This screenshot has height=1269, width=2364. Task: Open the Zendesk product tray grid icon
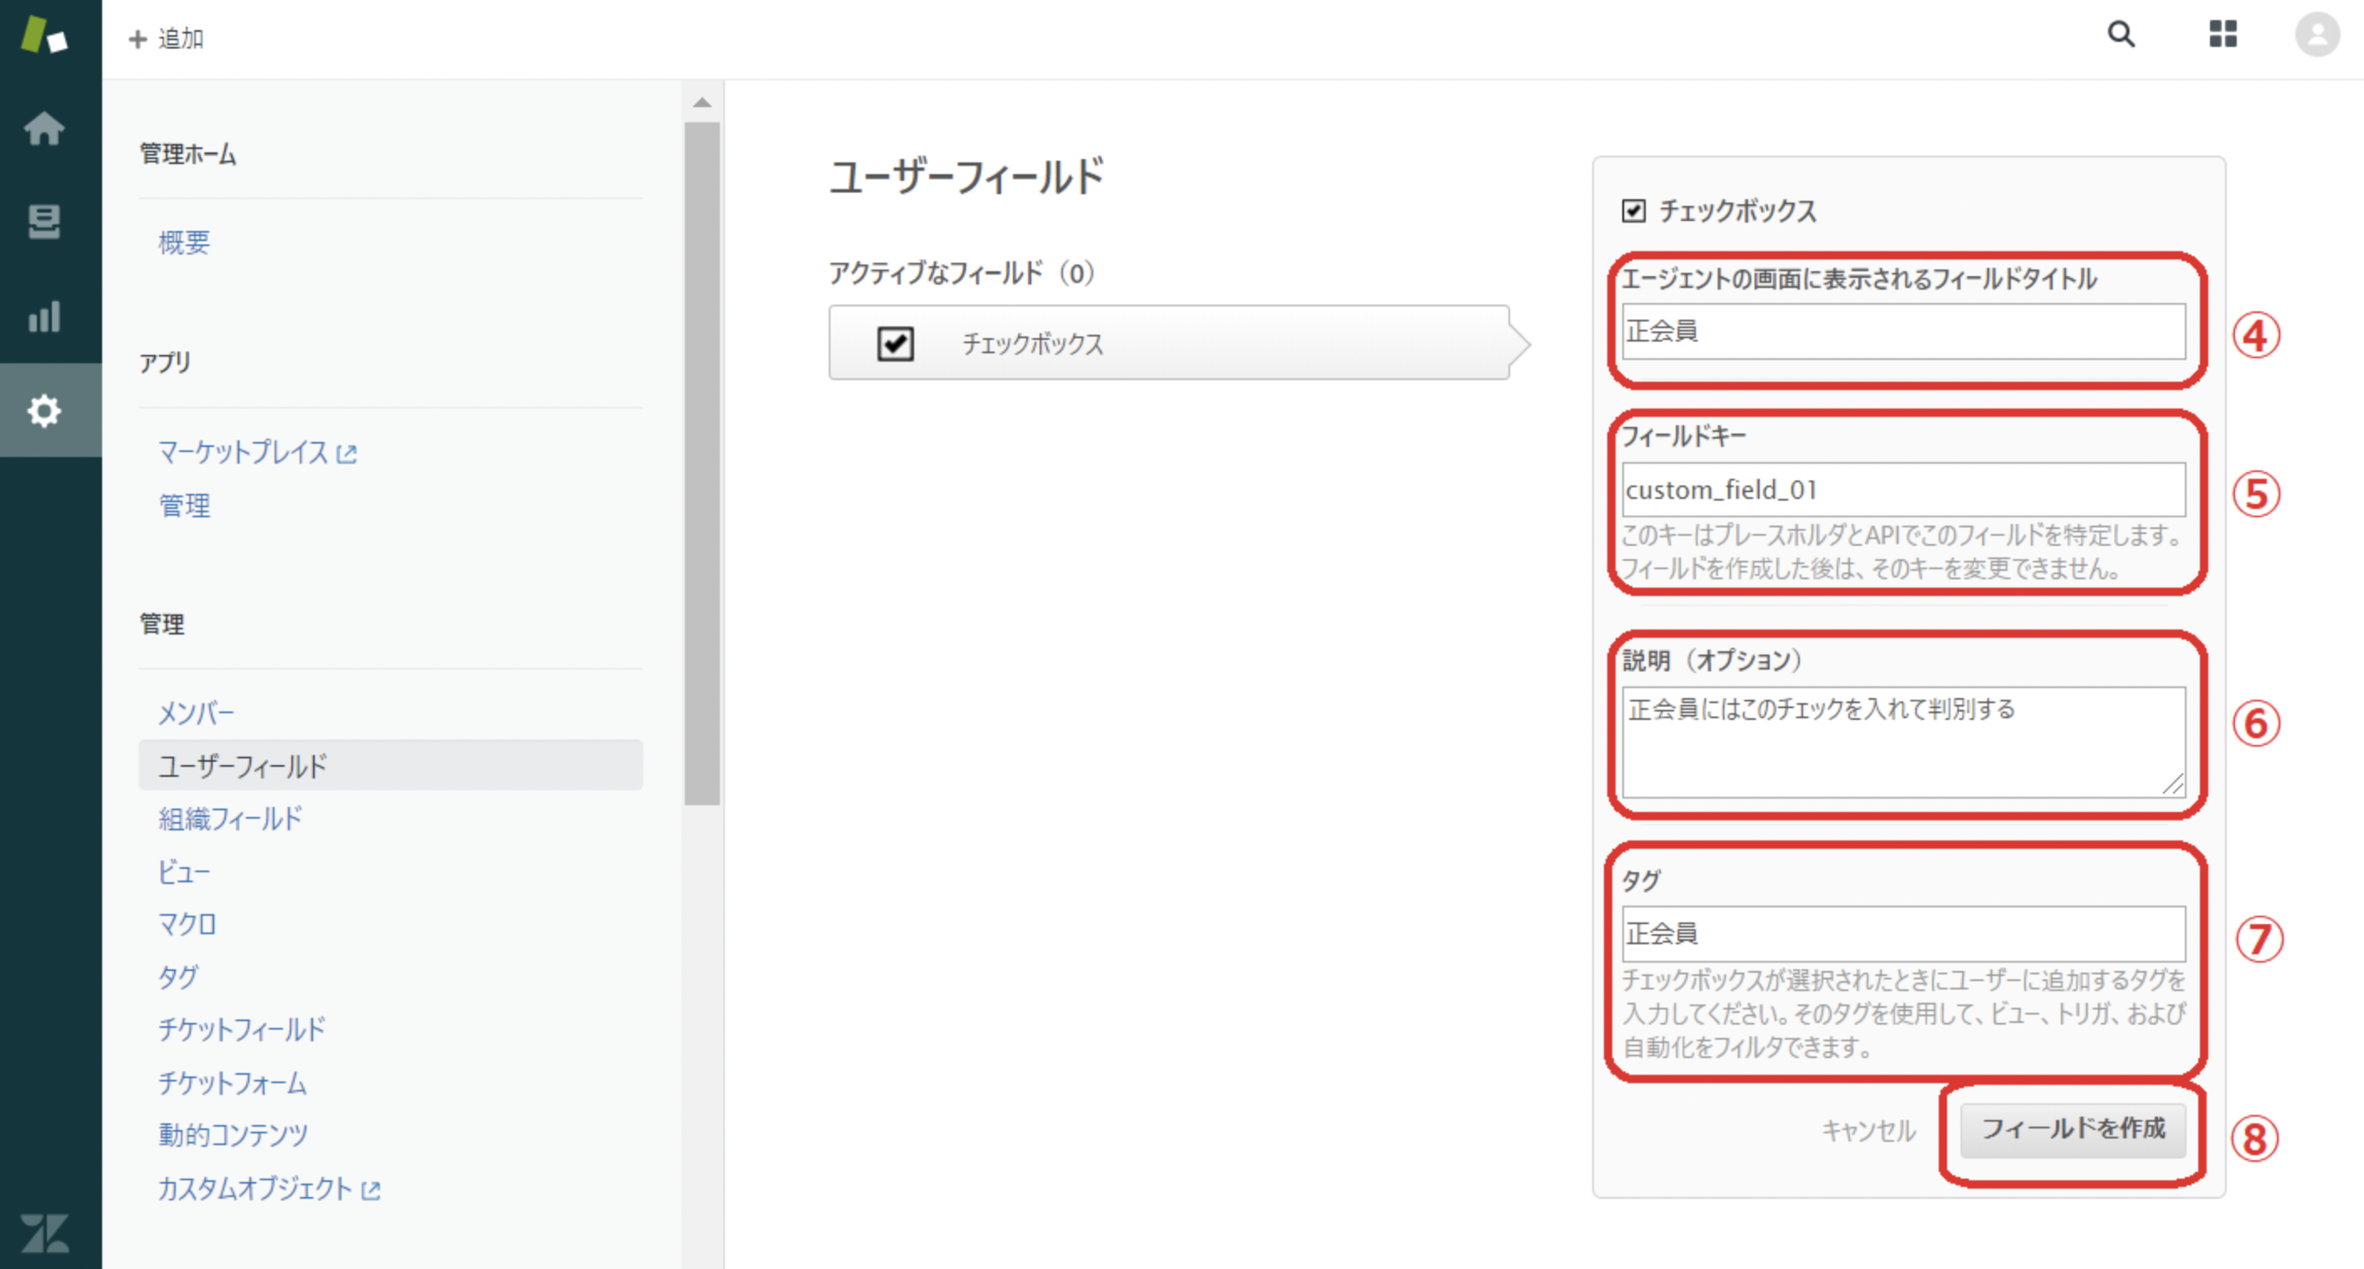[2222, 35]
